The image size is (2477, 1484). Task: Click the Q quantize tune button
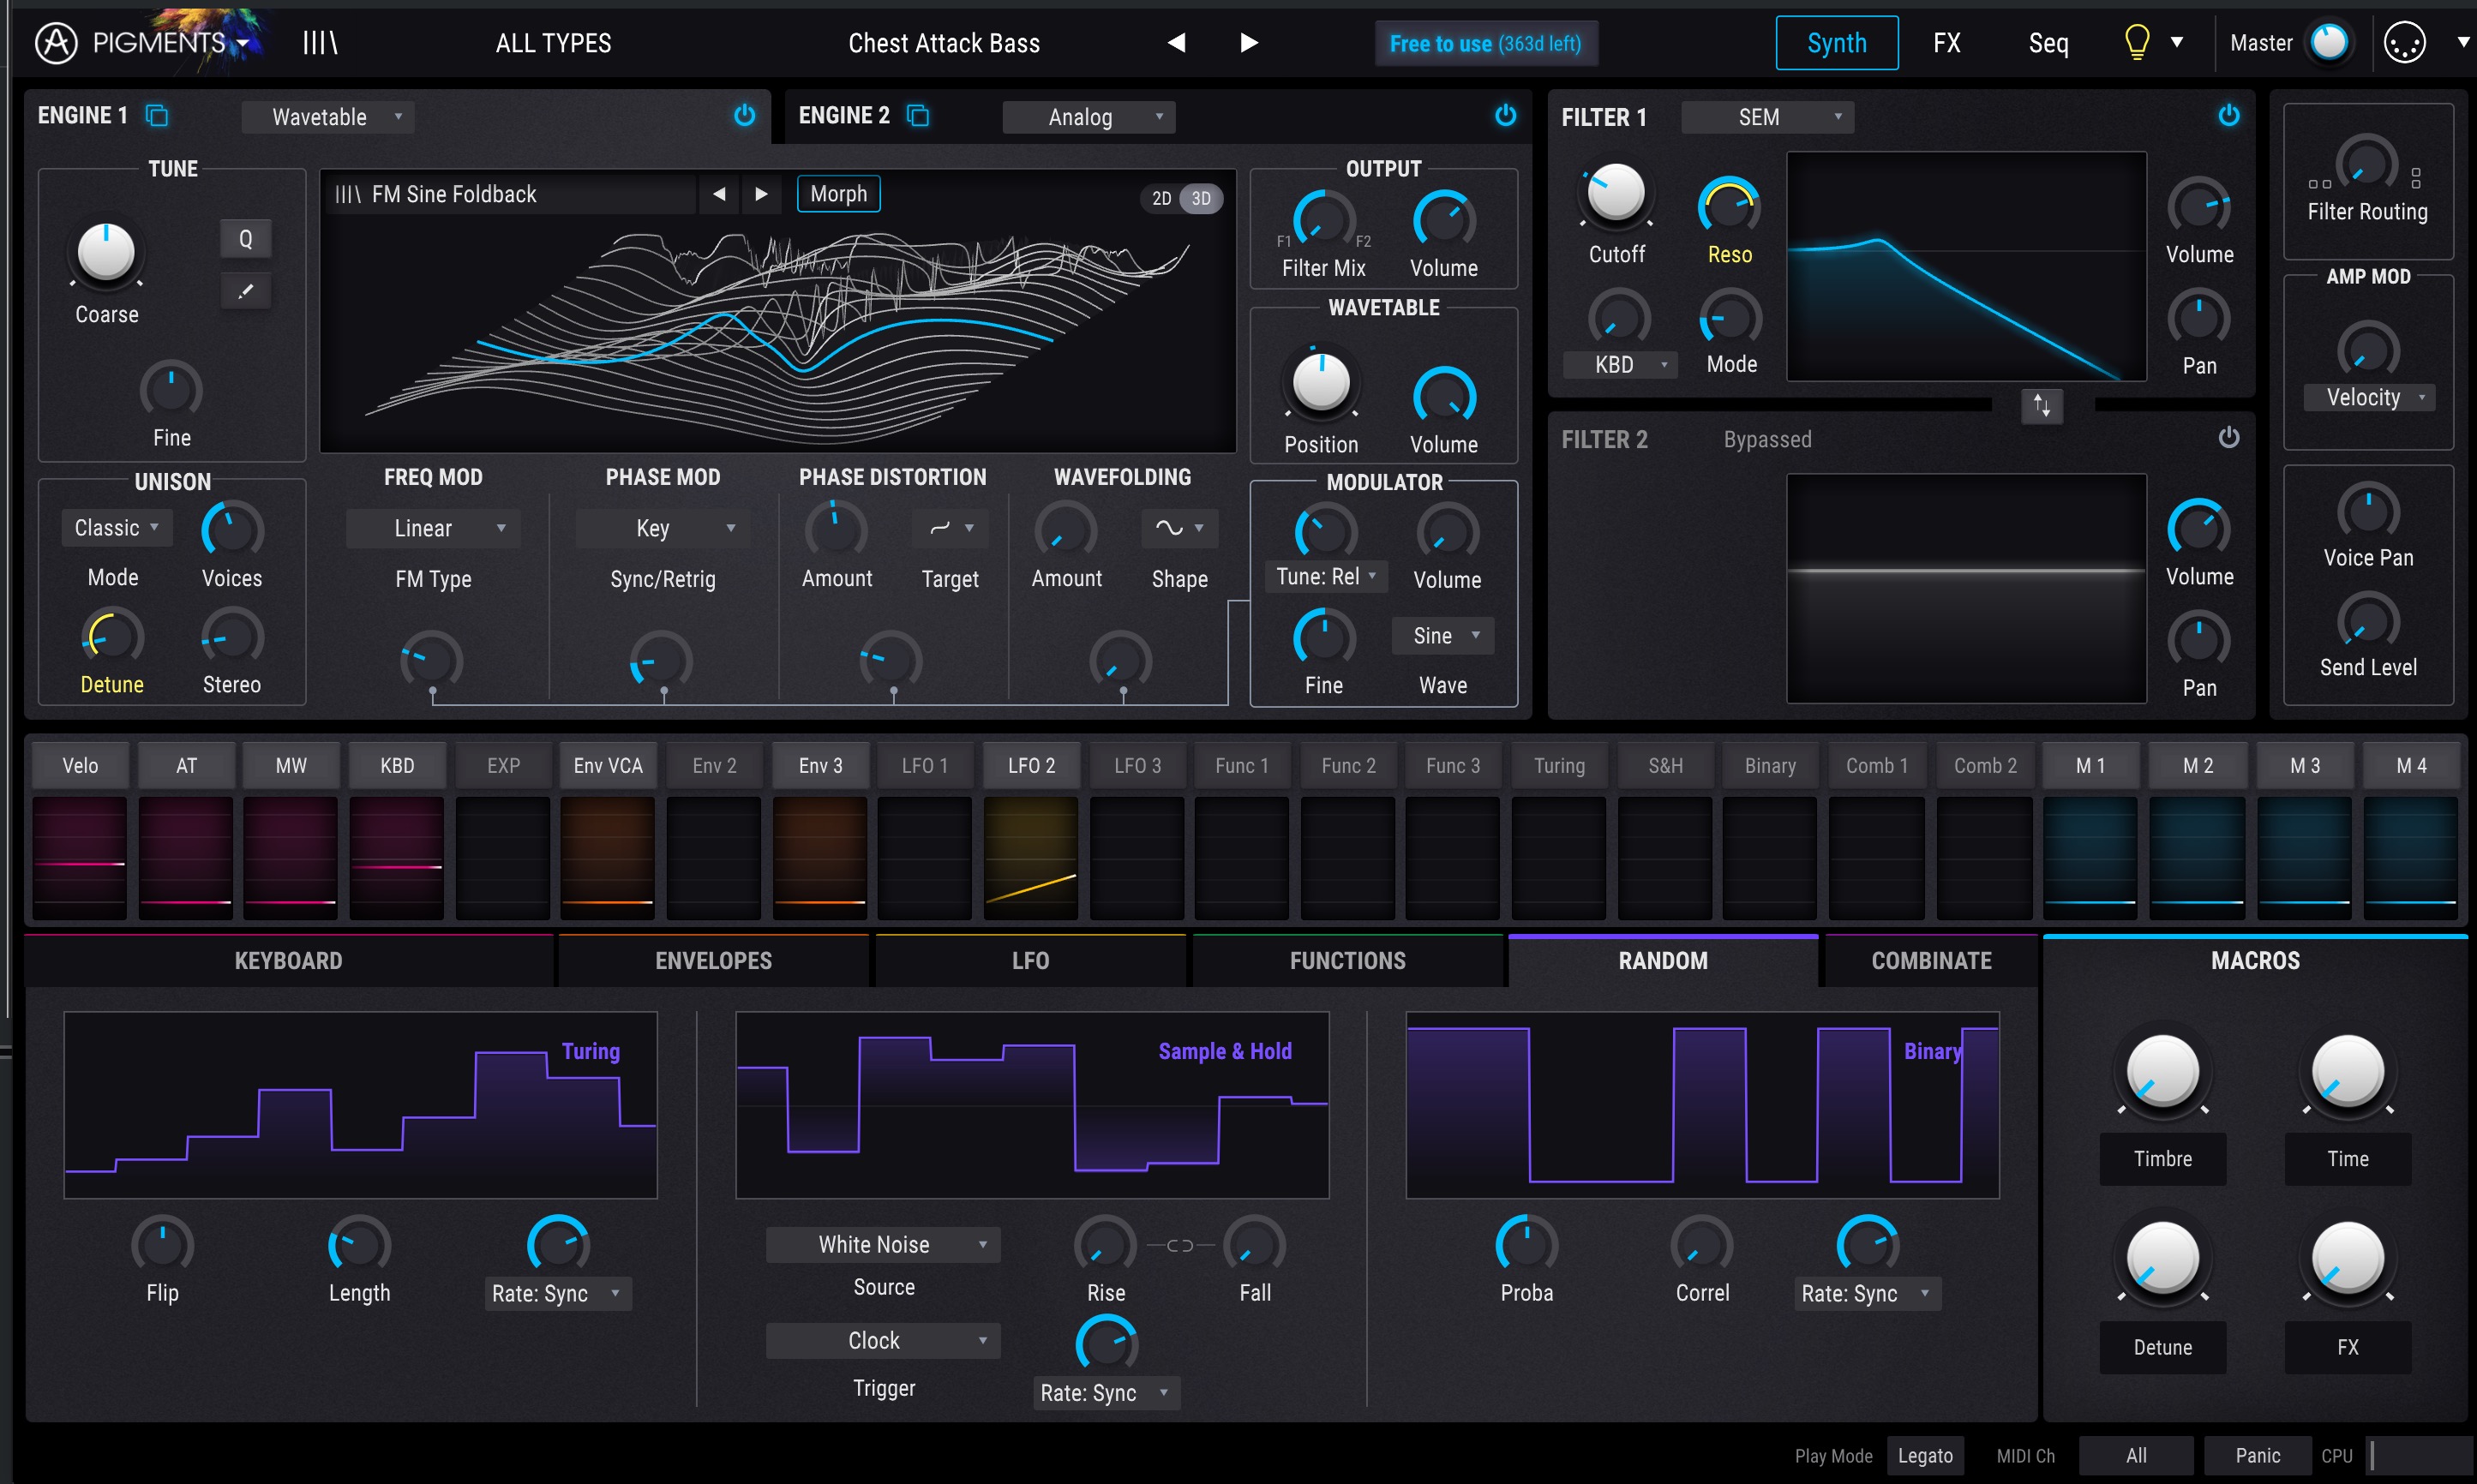[245, 239]
